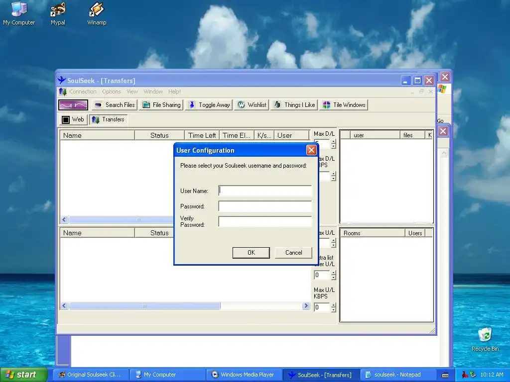The height and width of the screenshot is (382, 510).
Task: Open My Computer desktop icon
Action: [x=19, y=13]
